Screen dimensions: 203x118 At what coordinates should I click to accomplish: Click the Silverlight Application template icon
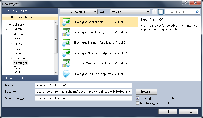point(66,22)
